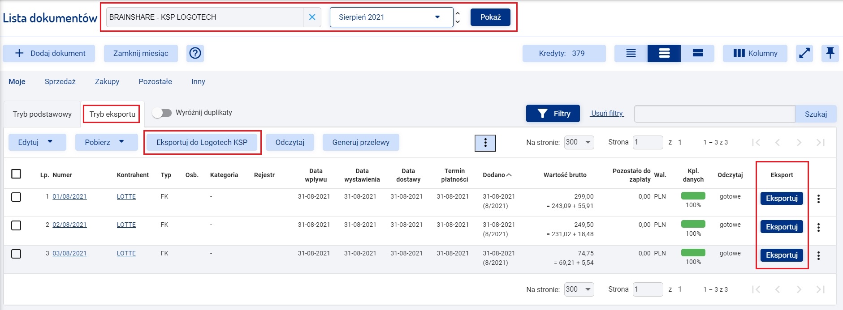
Task: Select Tryb podstawowy tab
Action: (42, 114)
